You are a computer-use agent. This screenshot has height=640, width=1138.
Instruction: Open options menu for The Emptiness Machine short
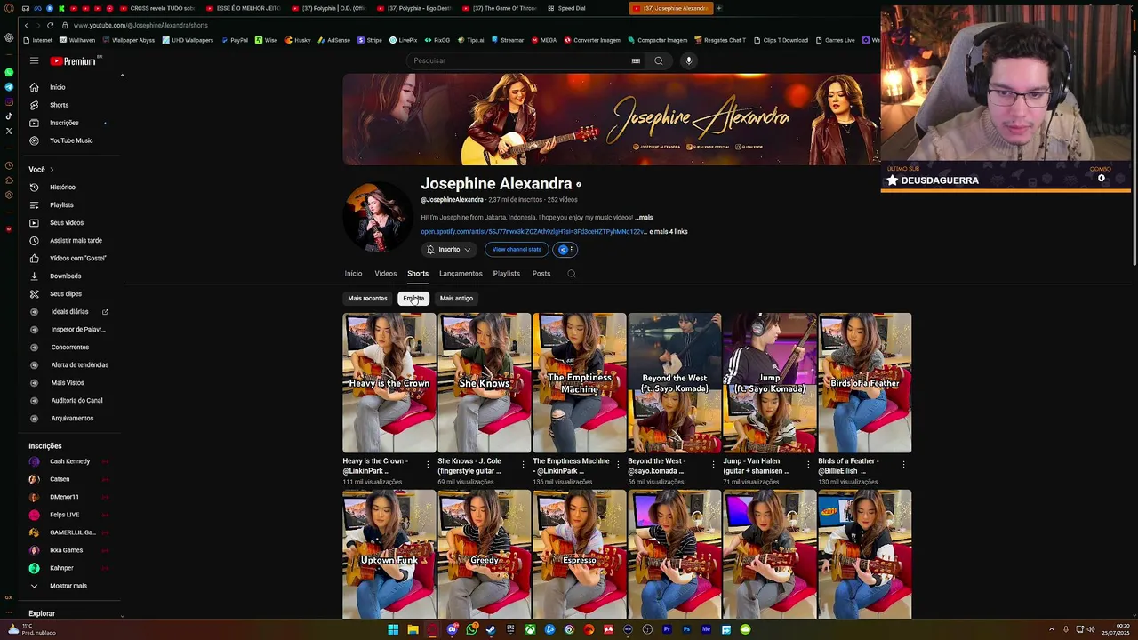[618, 464]
